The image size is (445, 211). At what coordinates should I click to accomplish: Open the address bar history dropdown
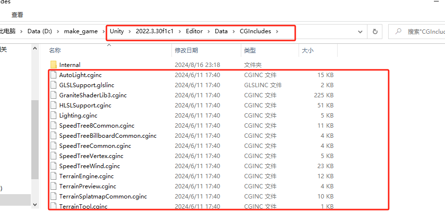tap(360, 32)
